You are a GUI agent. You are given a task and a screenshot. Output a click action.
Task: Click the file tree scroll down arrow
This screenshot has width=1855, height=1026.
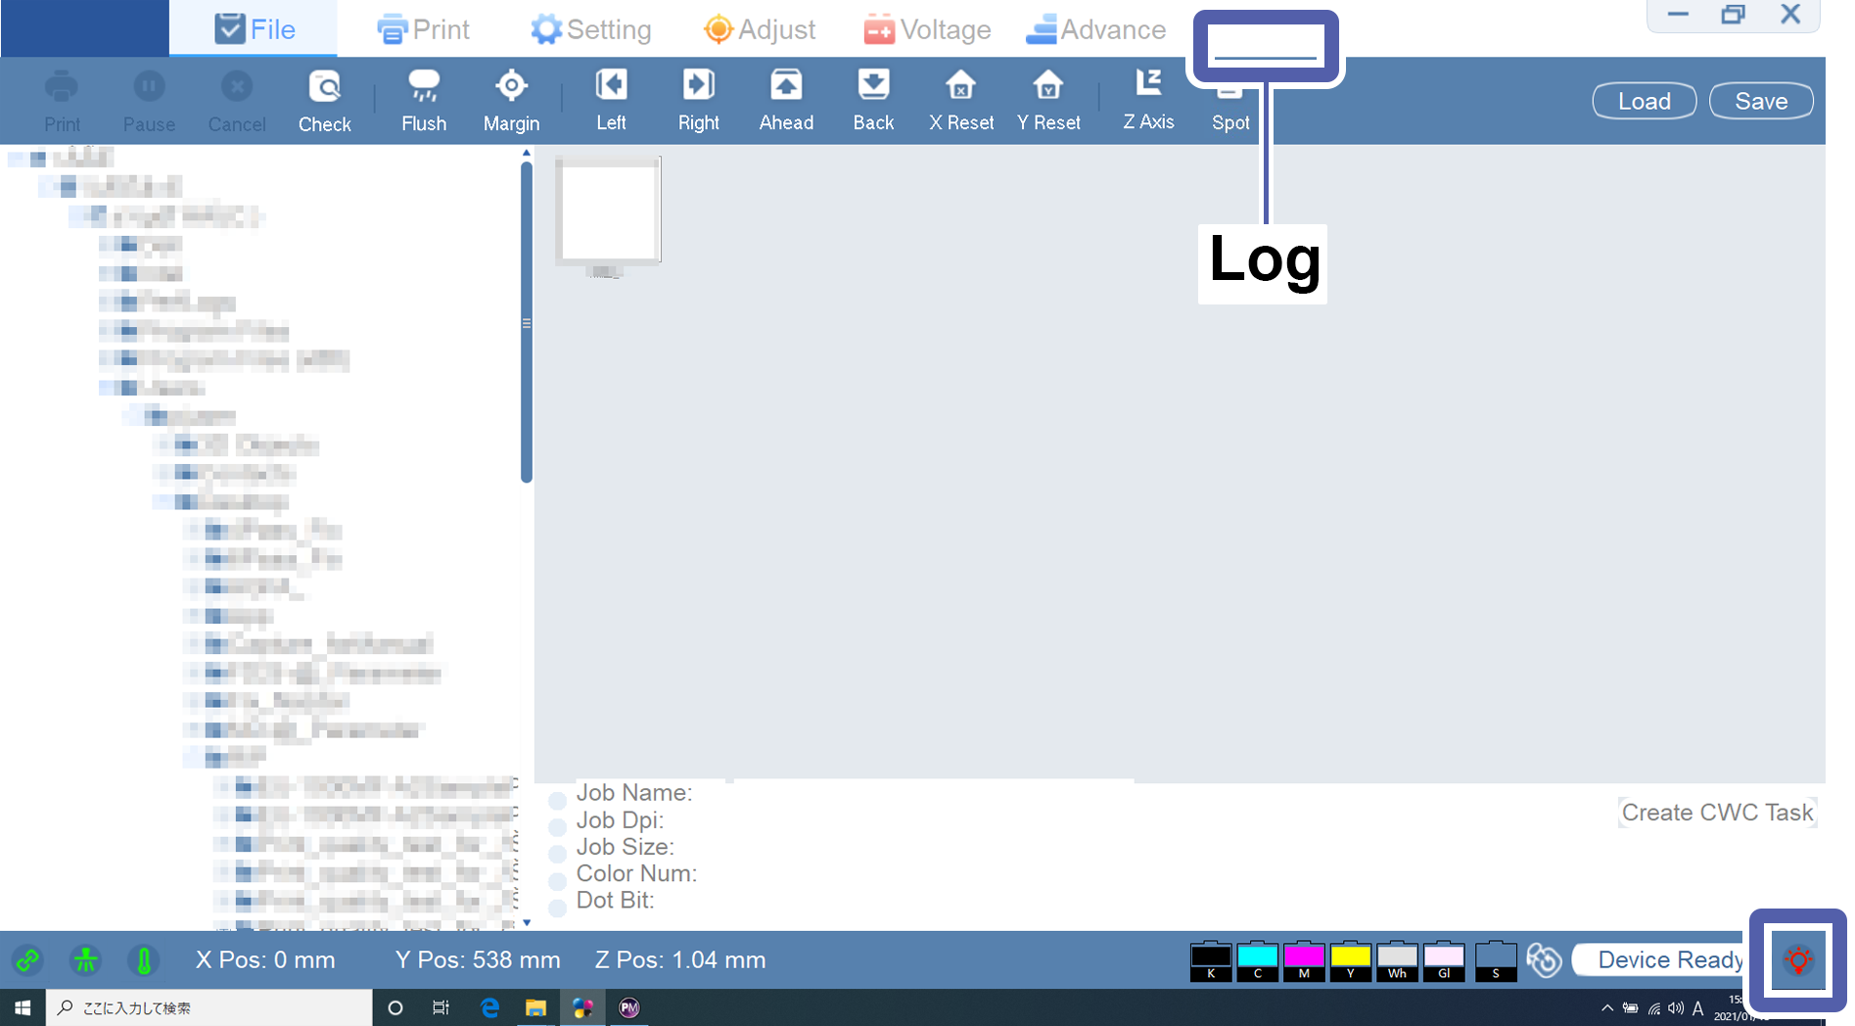(x=527, y=922)
